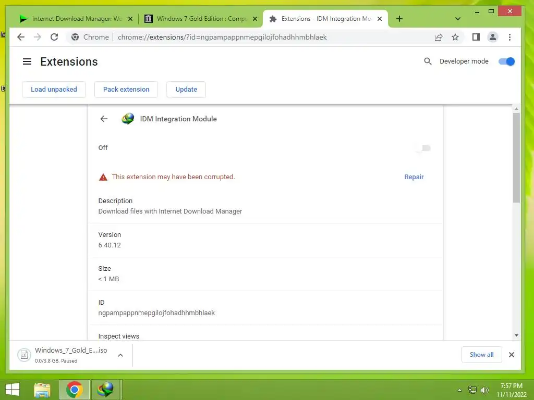
Task: Click the scrollbar down arrow
Action: (516, 335)
